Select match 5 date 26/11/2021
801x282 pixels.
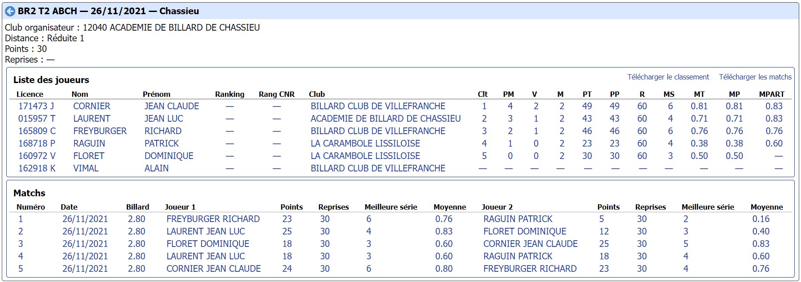pos(85,269)
